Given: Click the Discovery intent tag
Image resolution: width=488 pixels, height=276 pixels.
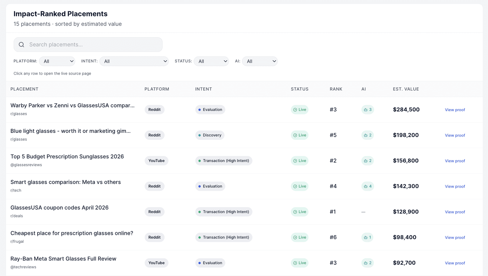Looking at the screenshot, I should pyautogui.click(x=210, y=135).
